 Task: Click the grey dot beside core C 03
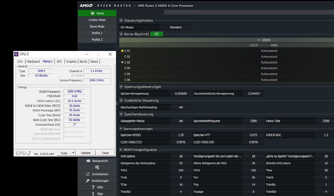click(122, 62)
